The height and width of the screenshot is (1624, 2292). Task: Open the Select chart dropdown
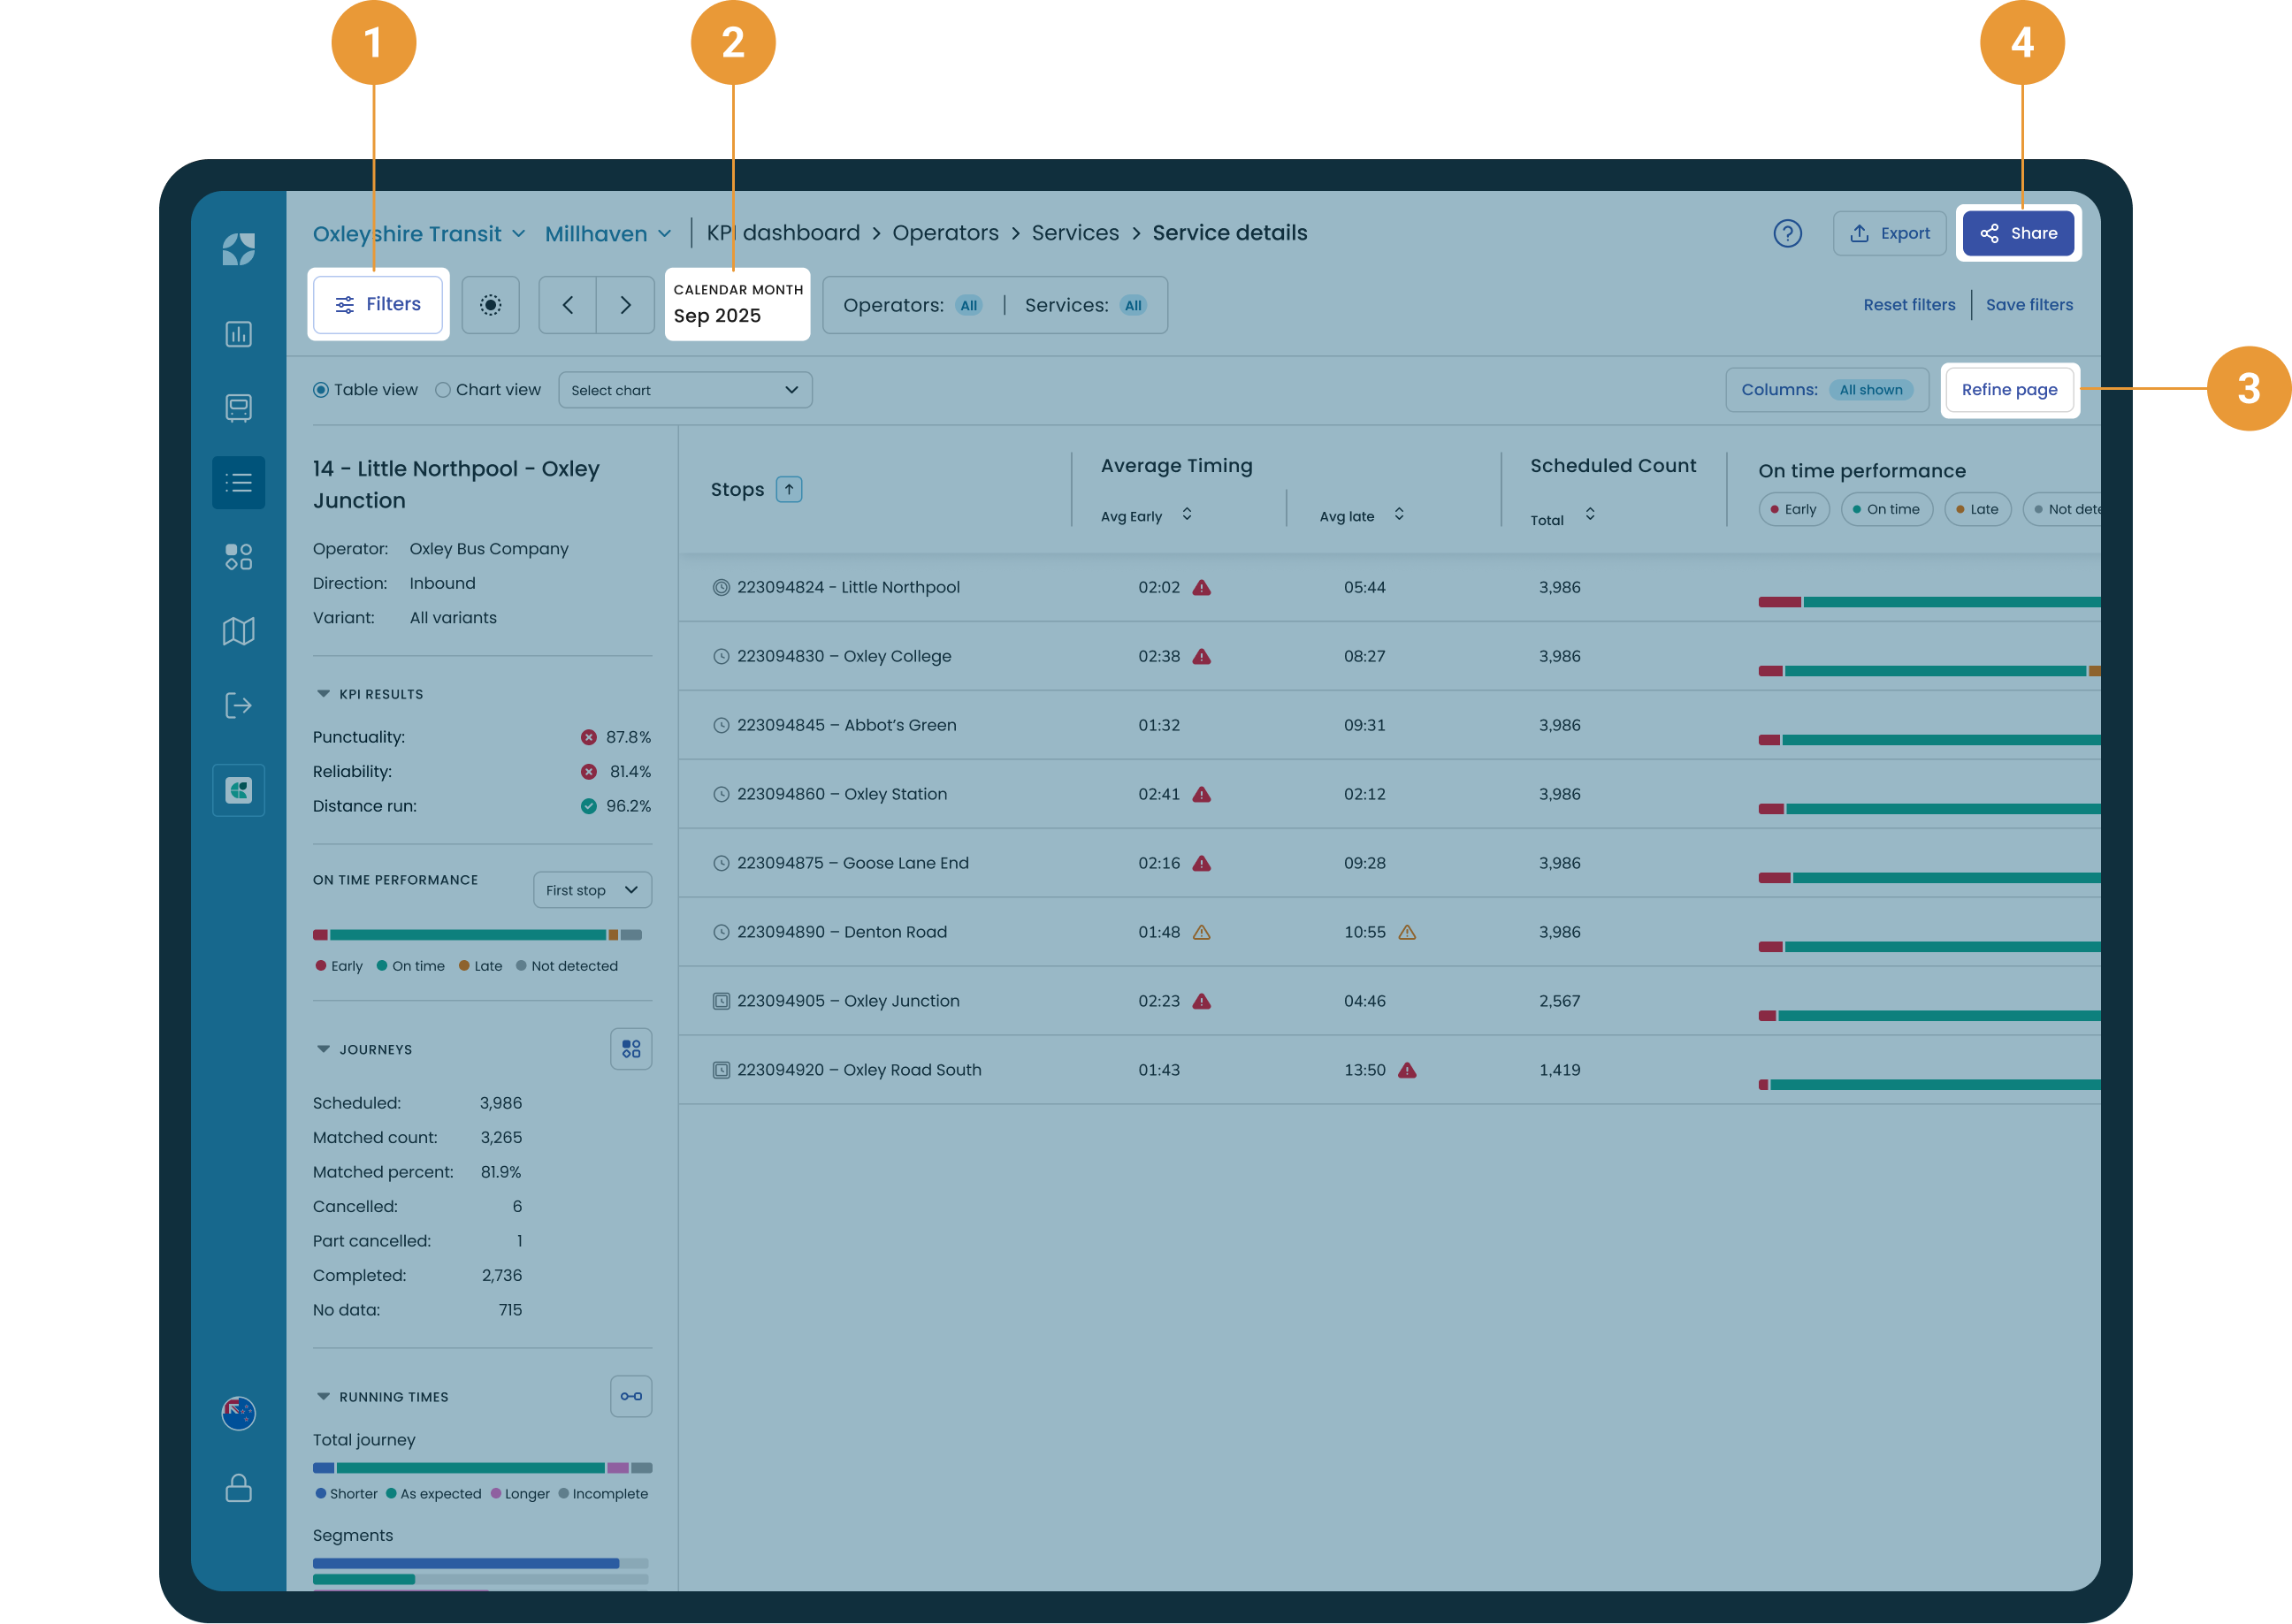point(685,390)
